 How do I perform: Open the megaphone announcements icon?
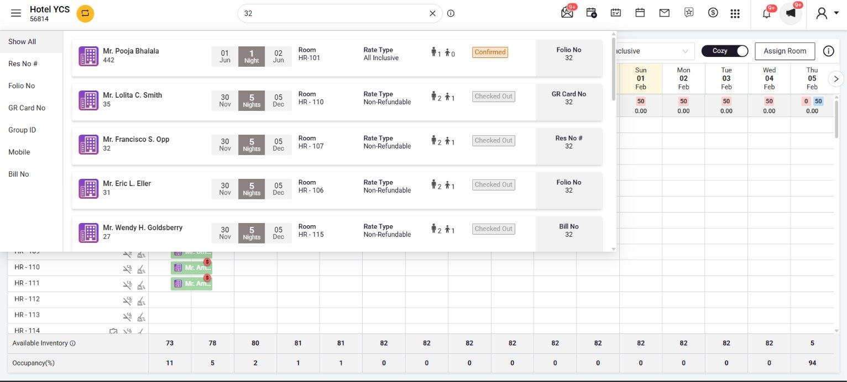point(791,13)
